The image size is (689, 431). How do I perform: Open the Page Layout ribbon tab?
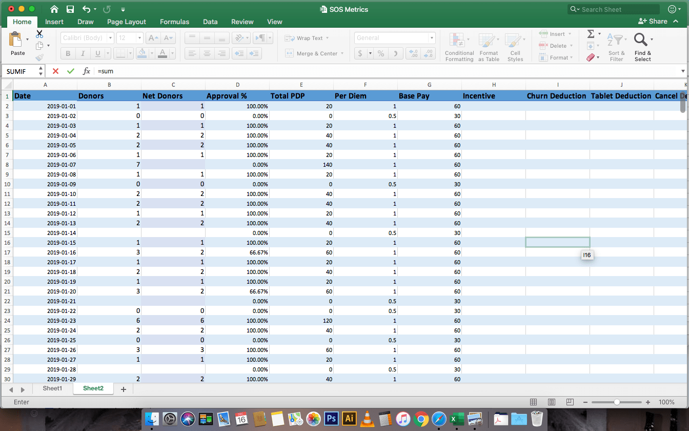click(127, 22)
